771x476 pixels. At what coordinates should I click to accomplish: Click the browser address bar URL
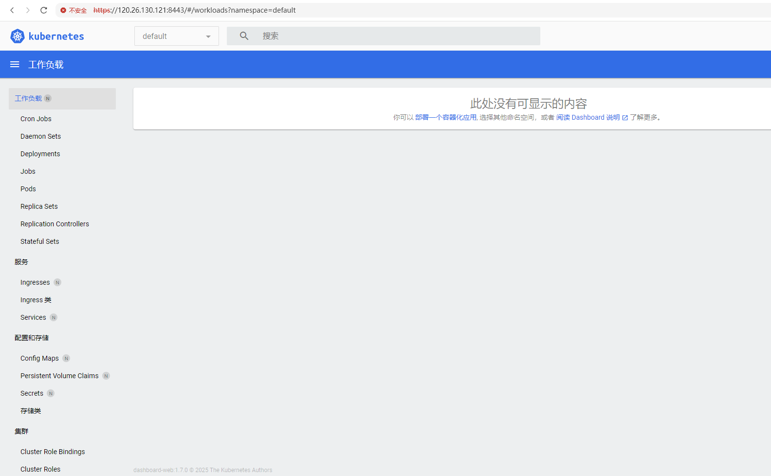[195, 10]
